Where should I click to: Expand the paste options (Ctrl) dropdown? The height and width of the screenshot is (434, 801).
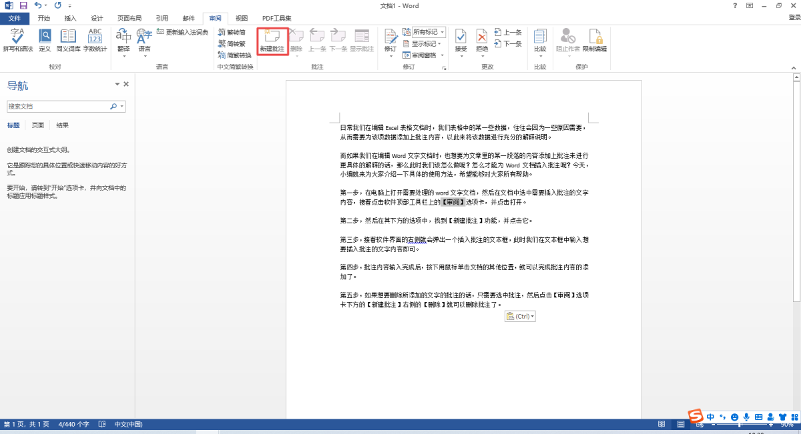point(520,316)
